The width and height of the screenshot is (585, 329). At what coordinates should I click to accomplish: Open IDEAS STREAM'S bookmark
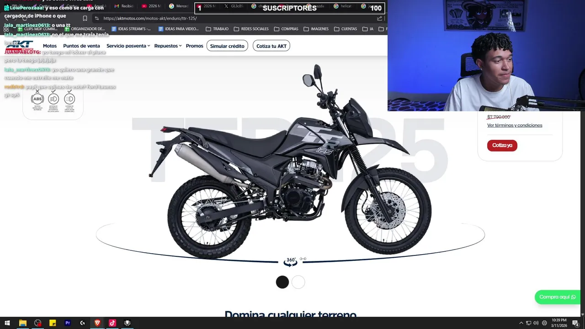[131, 29]
